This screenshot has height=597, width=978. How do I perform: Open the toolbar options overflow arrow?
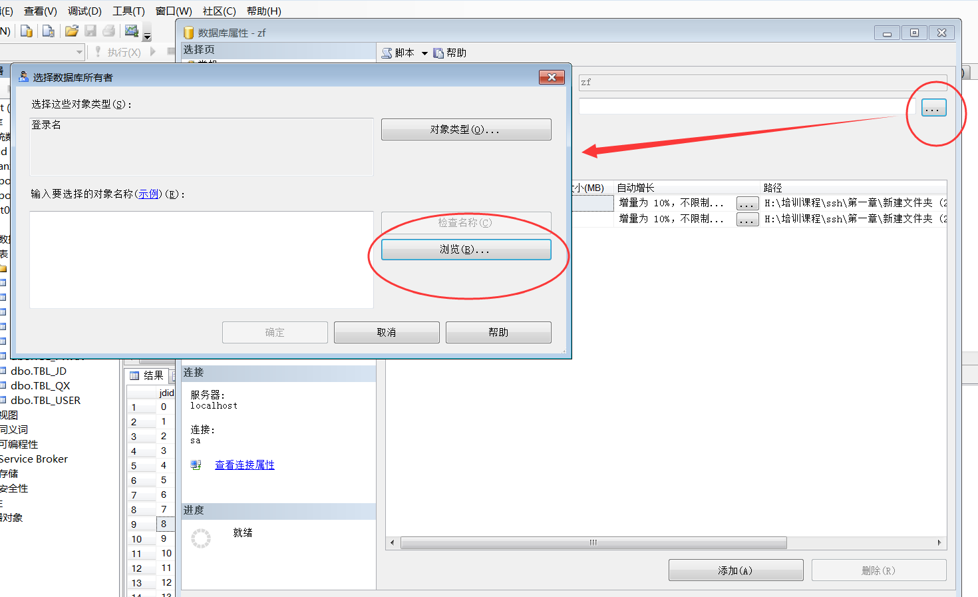click(148, 36)
